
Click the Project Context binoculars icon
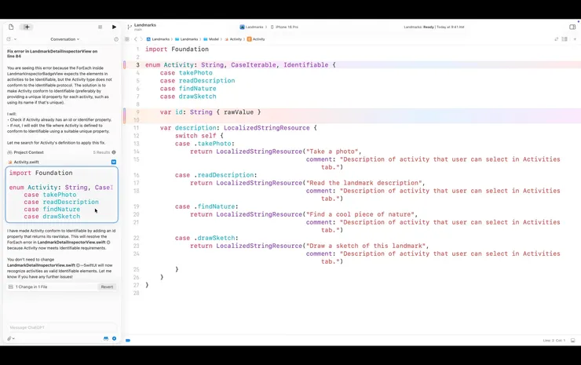tap(9, 152)
